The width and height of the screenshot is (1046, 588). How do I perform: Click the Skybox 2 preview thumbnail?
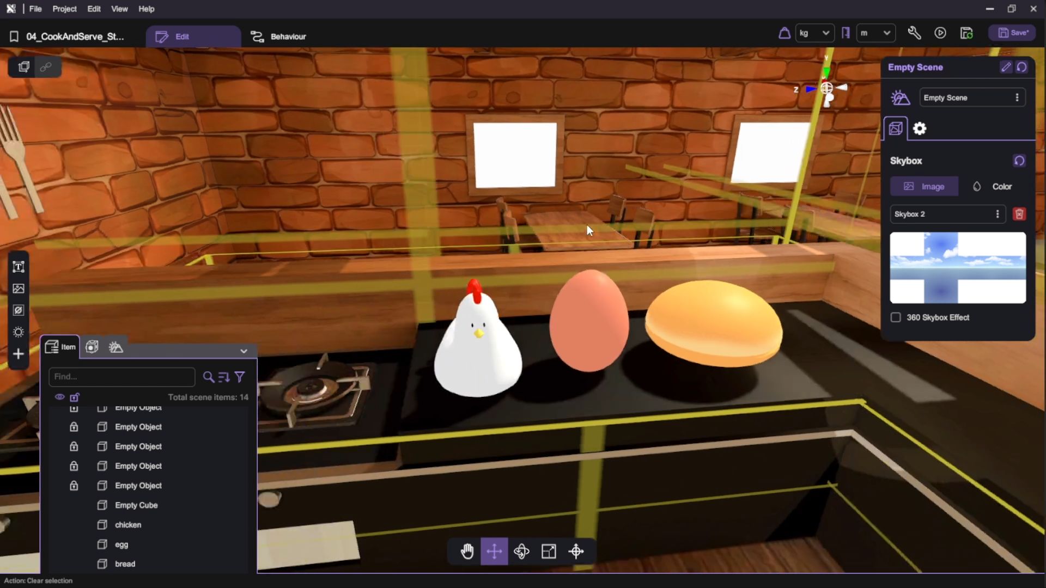[958, 268]
